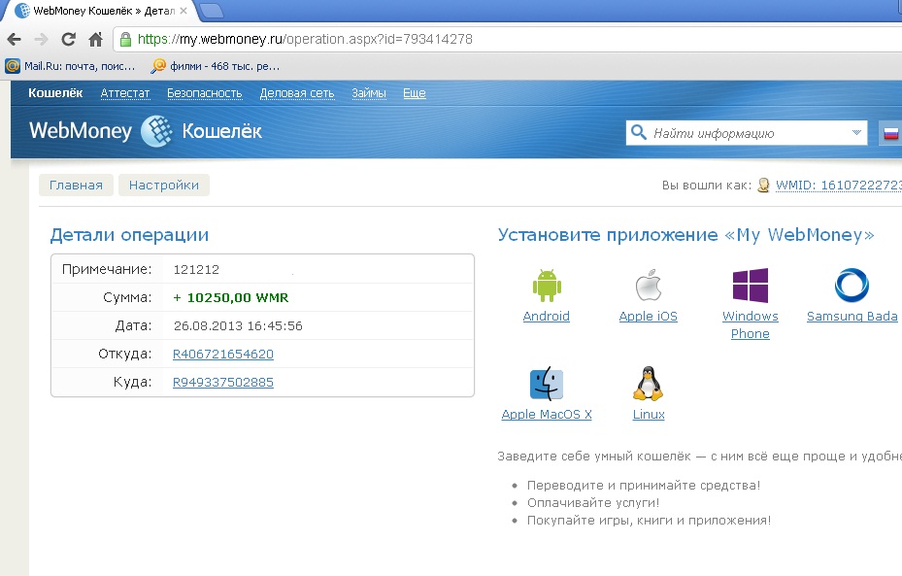Open the Кошелёк top menu item
The height and width of the screenshot is (576, 902).
pos(55,92)
